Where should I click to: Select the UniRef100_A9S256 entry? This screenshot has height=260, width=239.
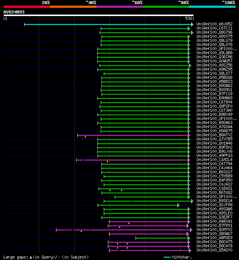tap(214, 65)
